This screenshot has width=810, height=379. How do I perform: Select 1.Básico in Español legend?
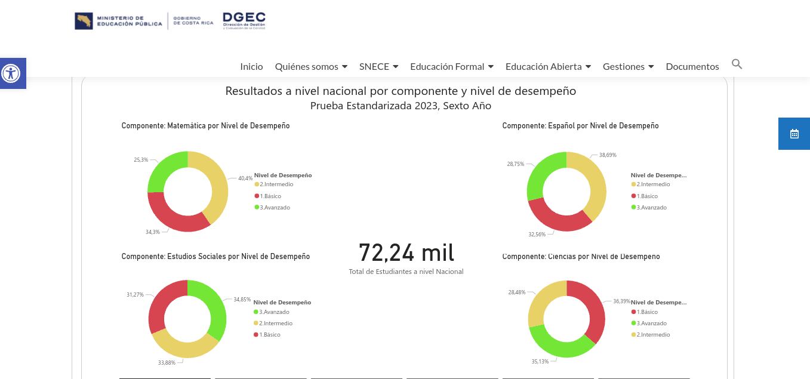[x=647, y=196]
